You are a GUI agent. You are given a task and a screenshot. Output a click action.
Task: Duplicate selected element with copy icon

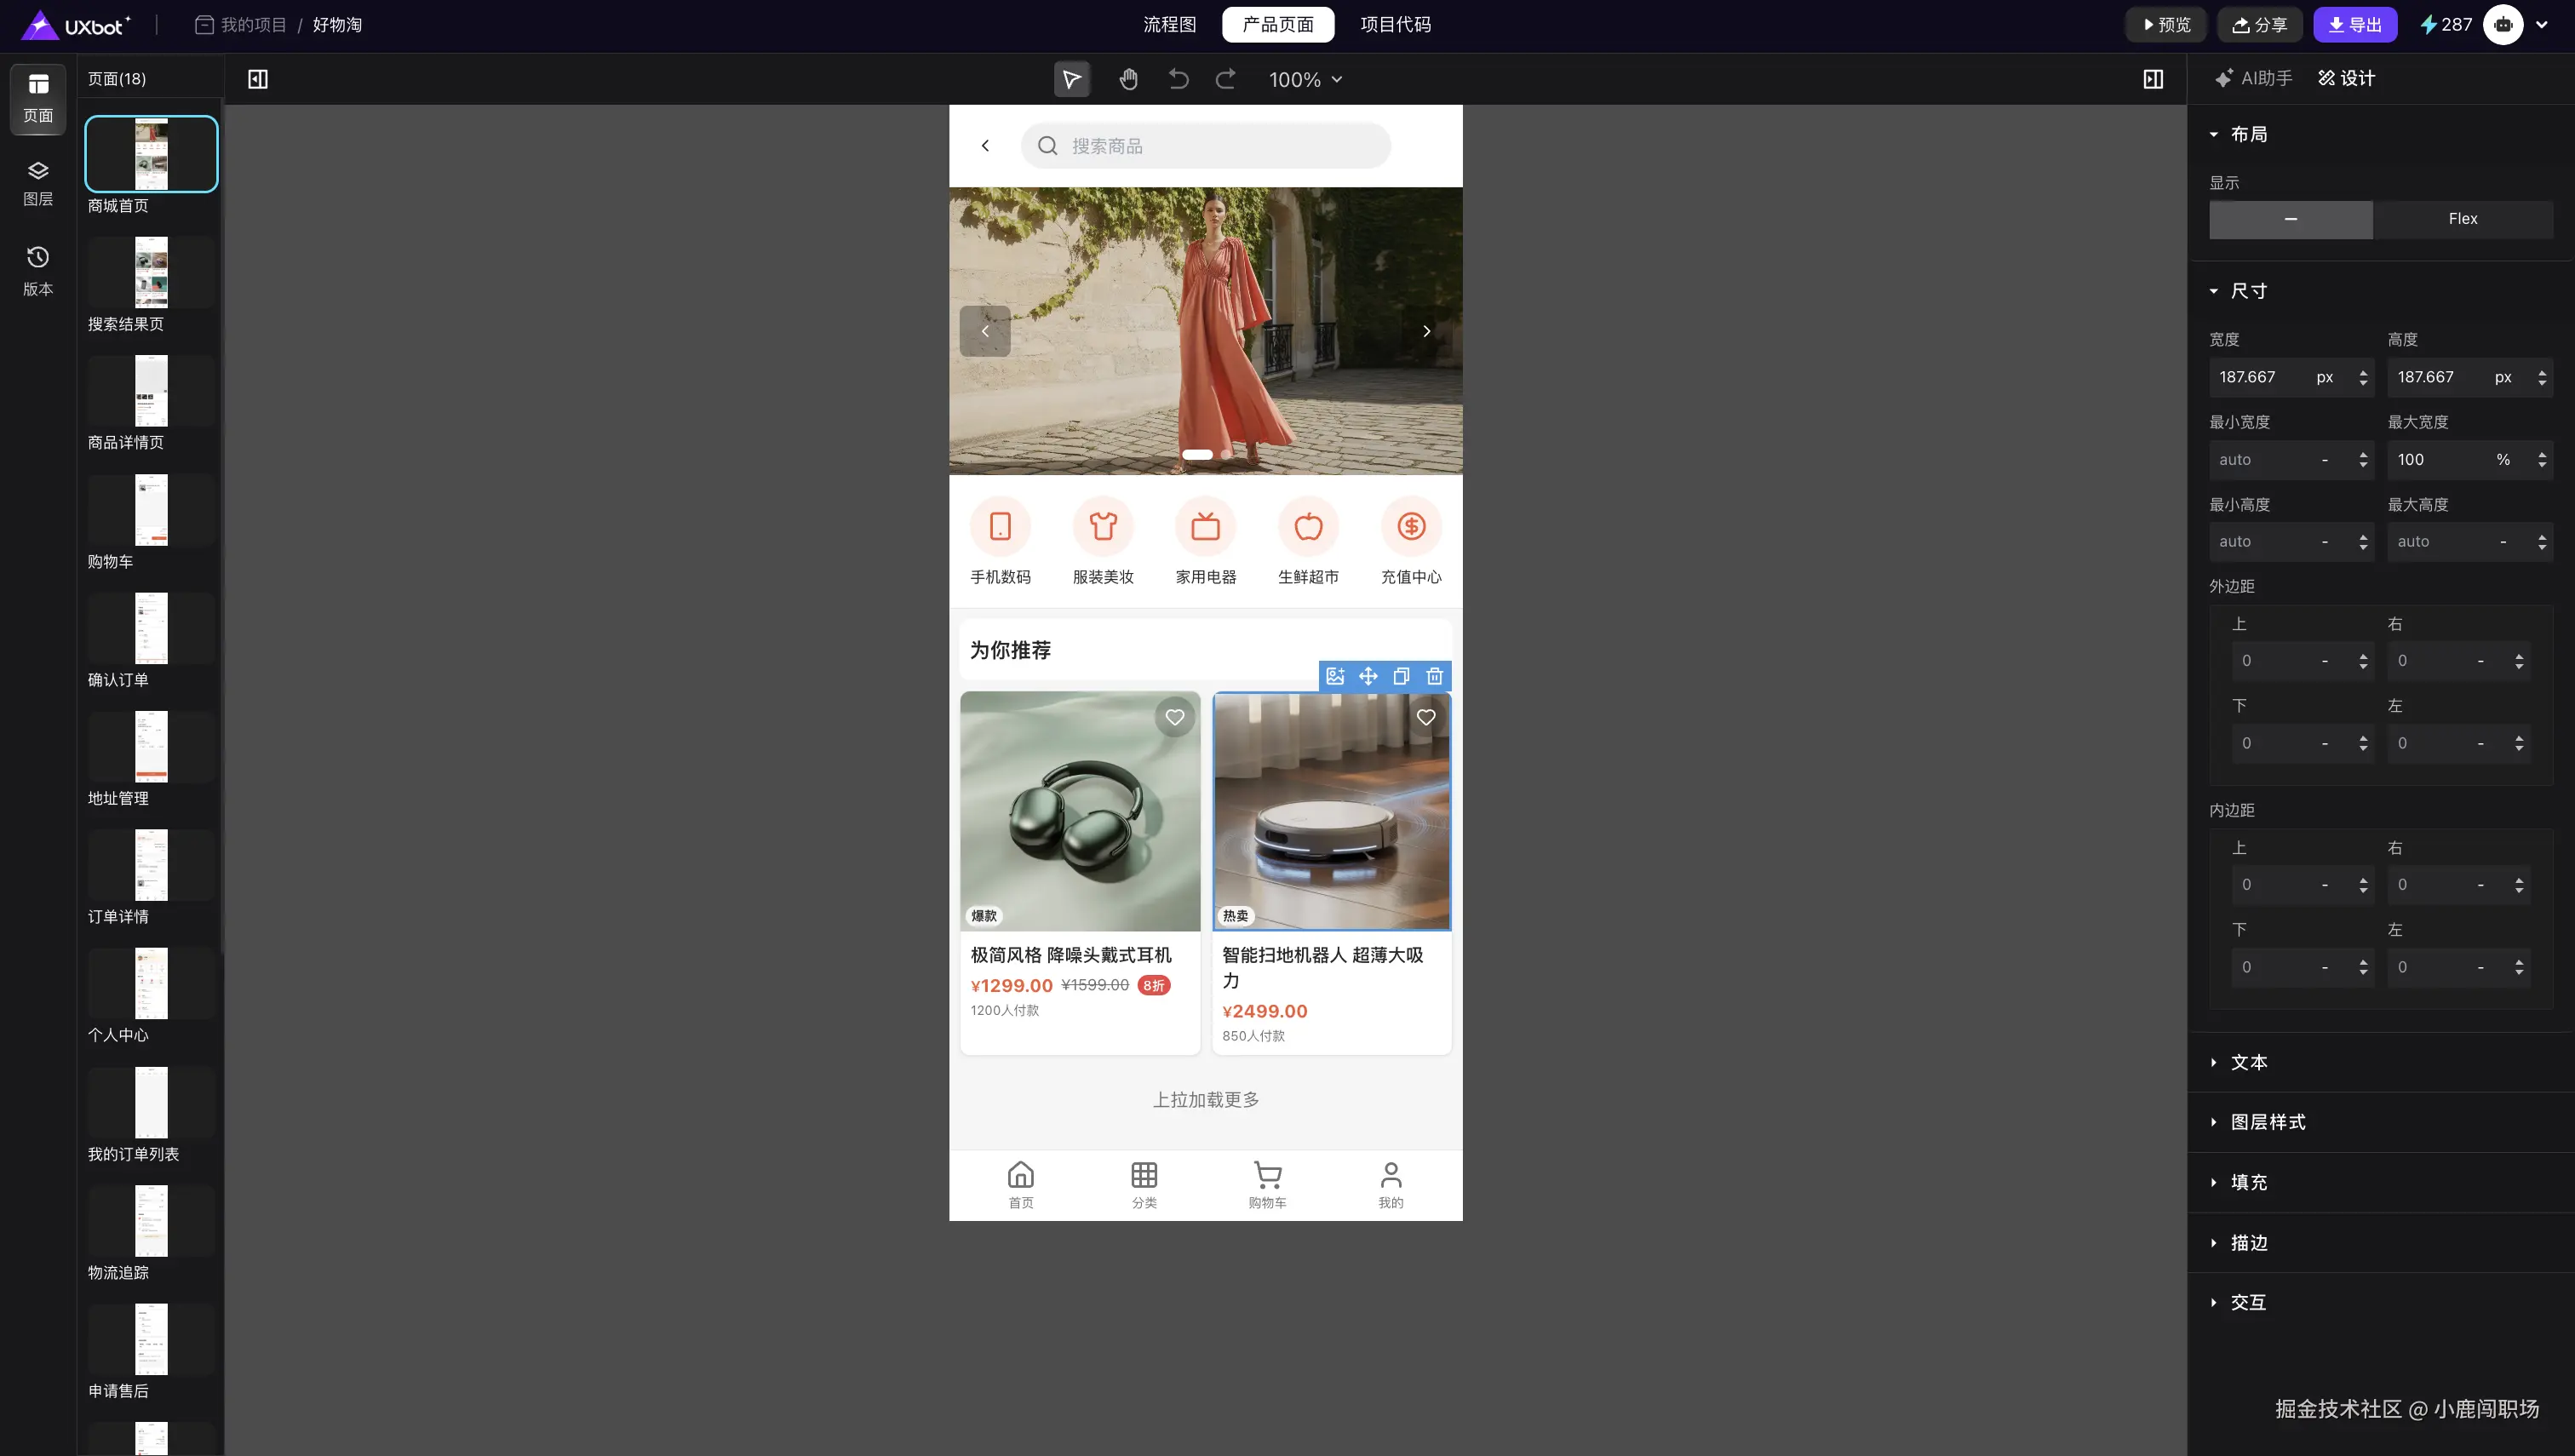(x=1401, y=676)
